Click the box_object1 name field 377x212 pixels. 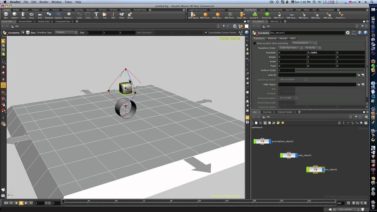tap(307, 33)
